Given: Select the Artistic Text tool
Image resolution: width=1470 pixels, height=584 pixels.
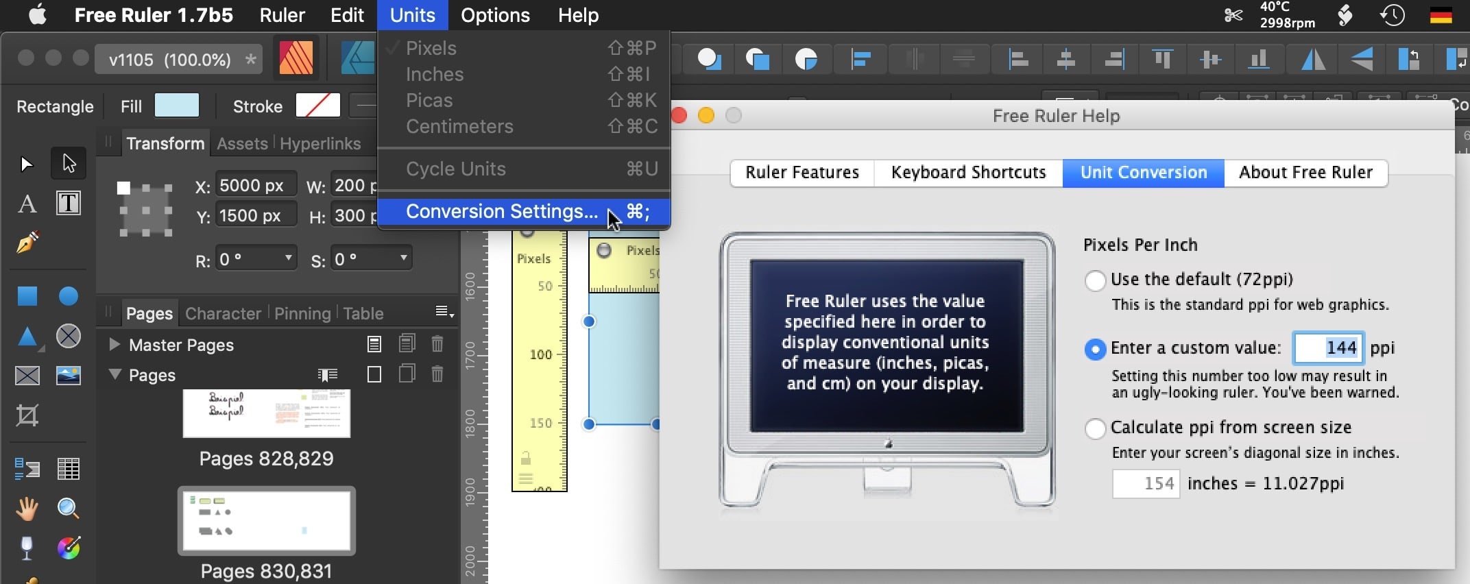Looking at the screenshot, I should click(x=27, y=204).
